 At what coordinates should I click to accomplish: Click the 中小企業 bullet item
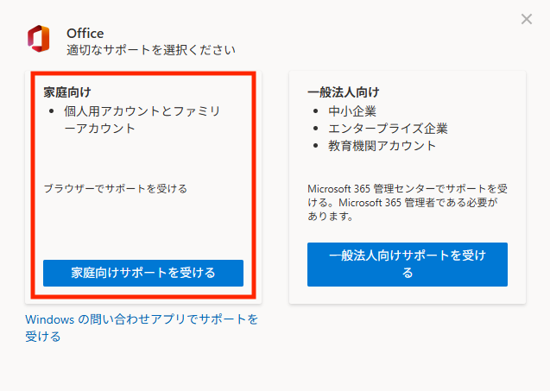point(352,111)
